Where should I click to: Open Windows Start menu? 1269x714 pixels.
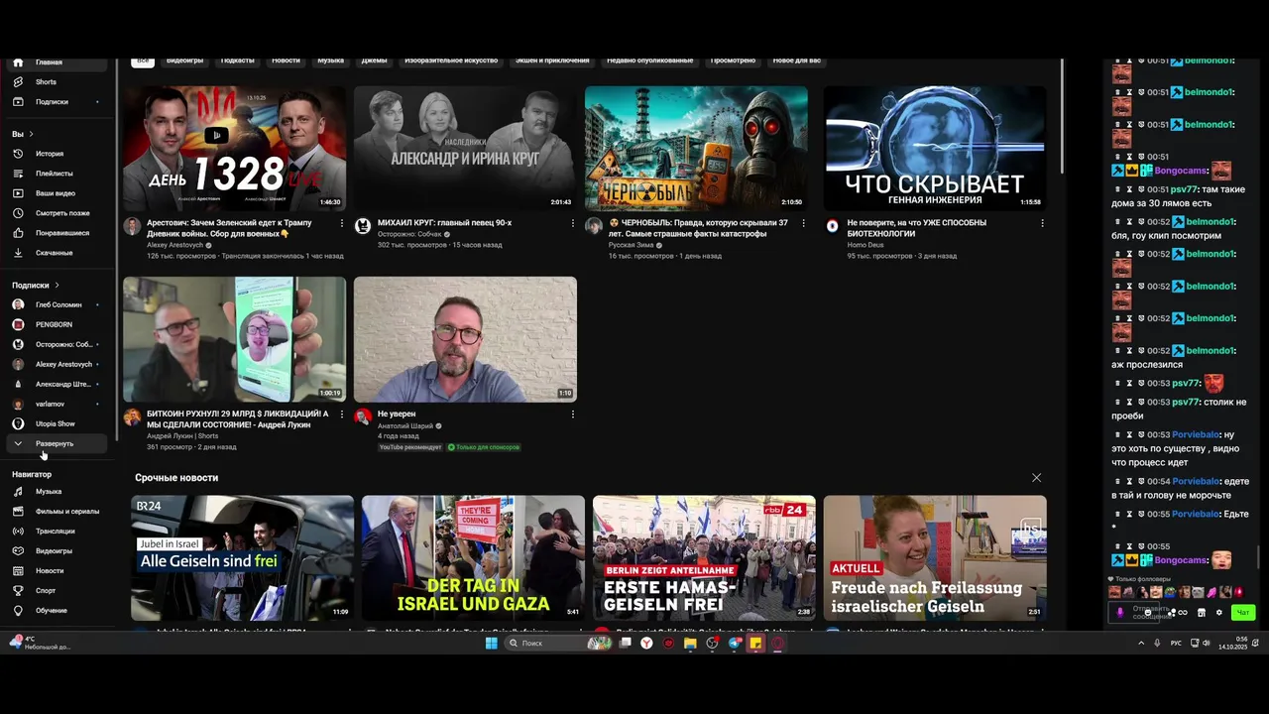[x=491, y=643]
